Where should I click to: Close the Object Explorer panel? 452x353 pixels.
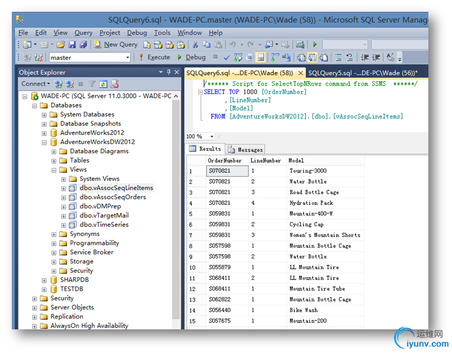[177, 72]
